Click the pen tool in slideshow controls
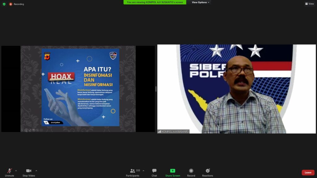The image size is (317, 178). pyautogui.click(x=30, y=130)
